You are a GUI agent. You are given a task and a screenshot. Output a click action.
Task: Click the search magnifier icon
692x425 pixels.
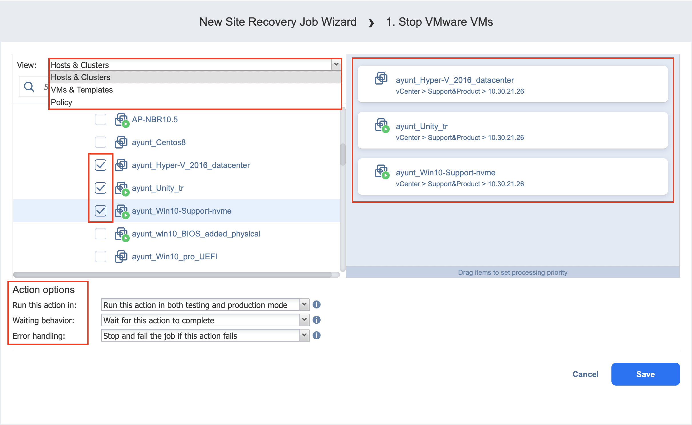[x=29, y=87]
